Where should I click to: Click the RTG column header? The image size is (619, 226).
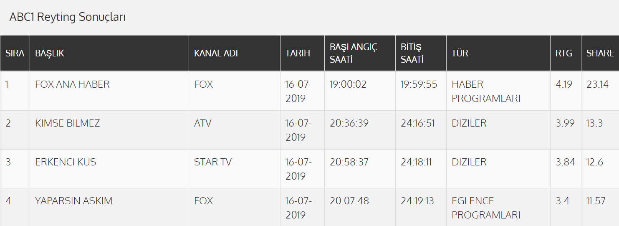[x=563, y=53]
